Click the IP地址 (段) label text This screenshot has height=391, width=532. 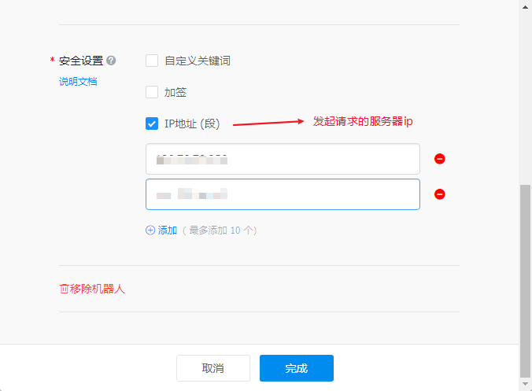192,124
